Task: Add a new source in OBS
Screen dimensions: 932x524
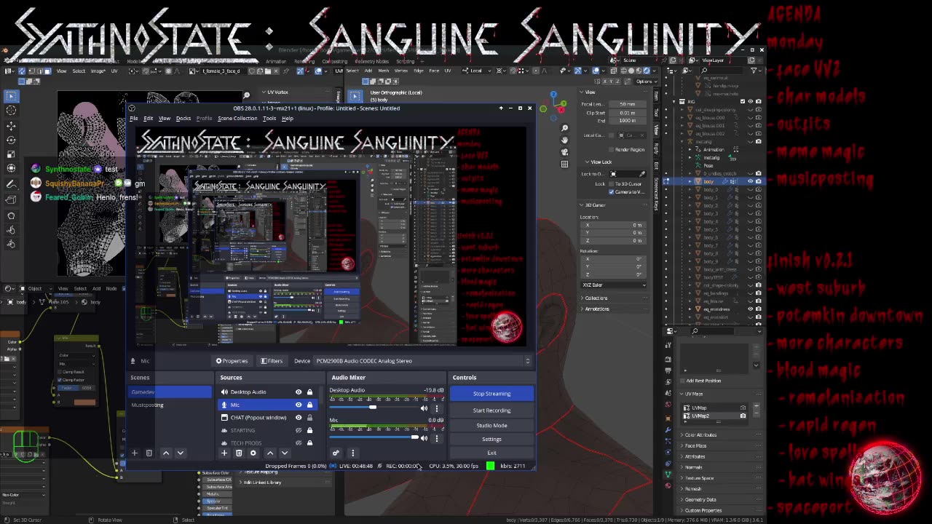Action: click(224, 453)
